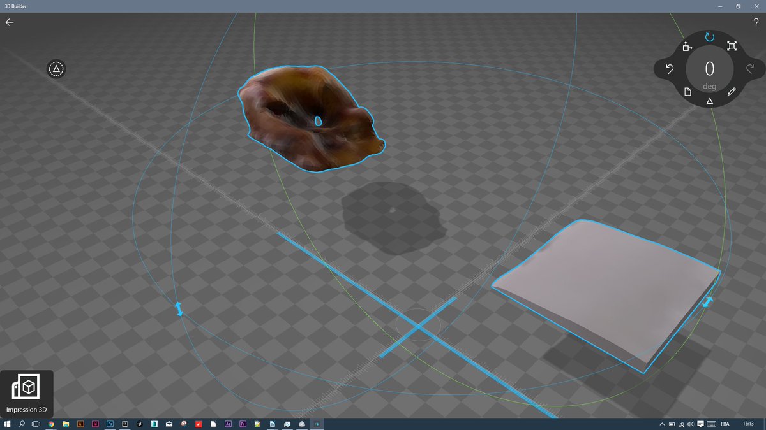Screen dimensions: 766x430
Task: Click the FRA input language indicator
Action: [x=726, y=424]
